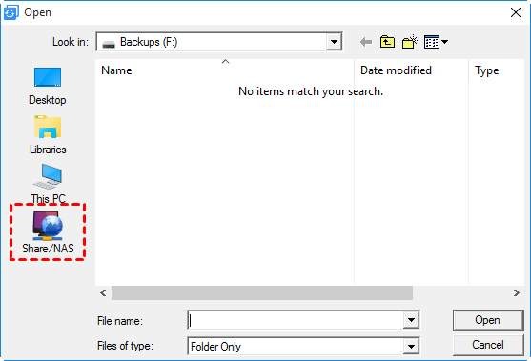Image resolution: width=531 pixels, height=361 pixels.
Task: Click the horizontal scrollbar thumb
Action: (262, 293)
